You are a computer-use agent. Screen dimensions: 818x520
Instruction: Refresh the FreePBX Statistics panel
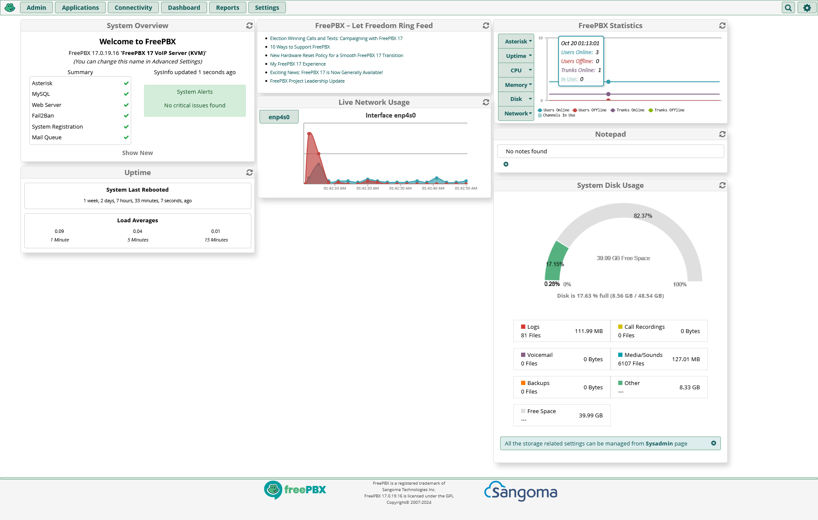point(722,26)
